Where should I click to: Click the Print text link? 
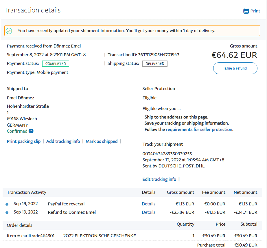click(x=255, y=11)
